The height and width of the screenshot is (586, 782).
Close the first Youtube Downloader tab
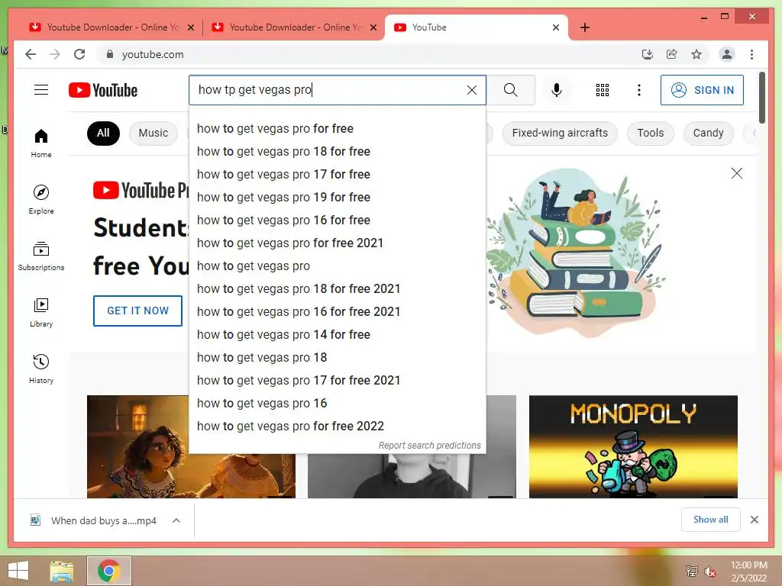[x=190, y=27]
